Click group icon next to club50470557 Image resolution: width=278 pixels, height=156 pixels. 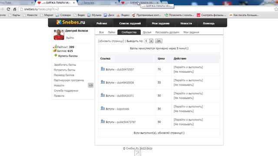click(103, 69)
